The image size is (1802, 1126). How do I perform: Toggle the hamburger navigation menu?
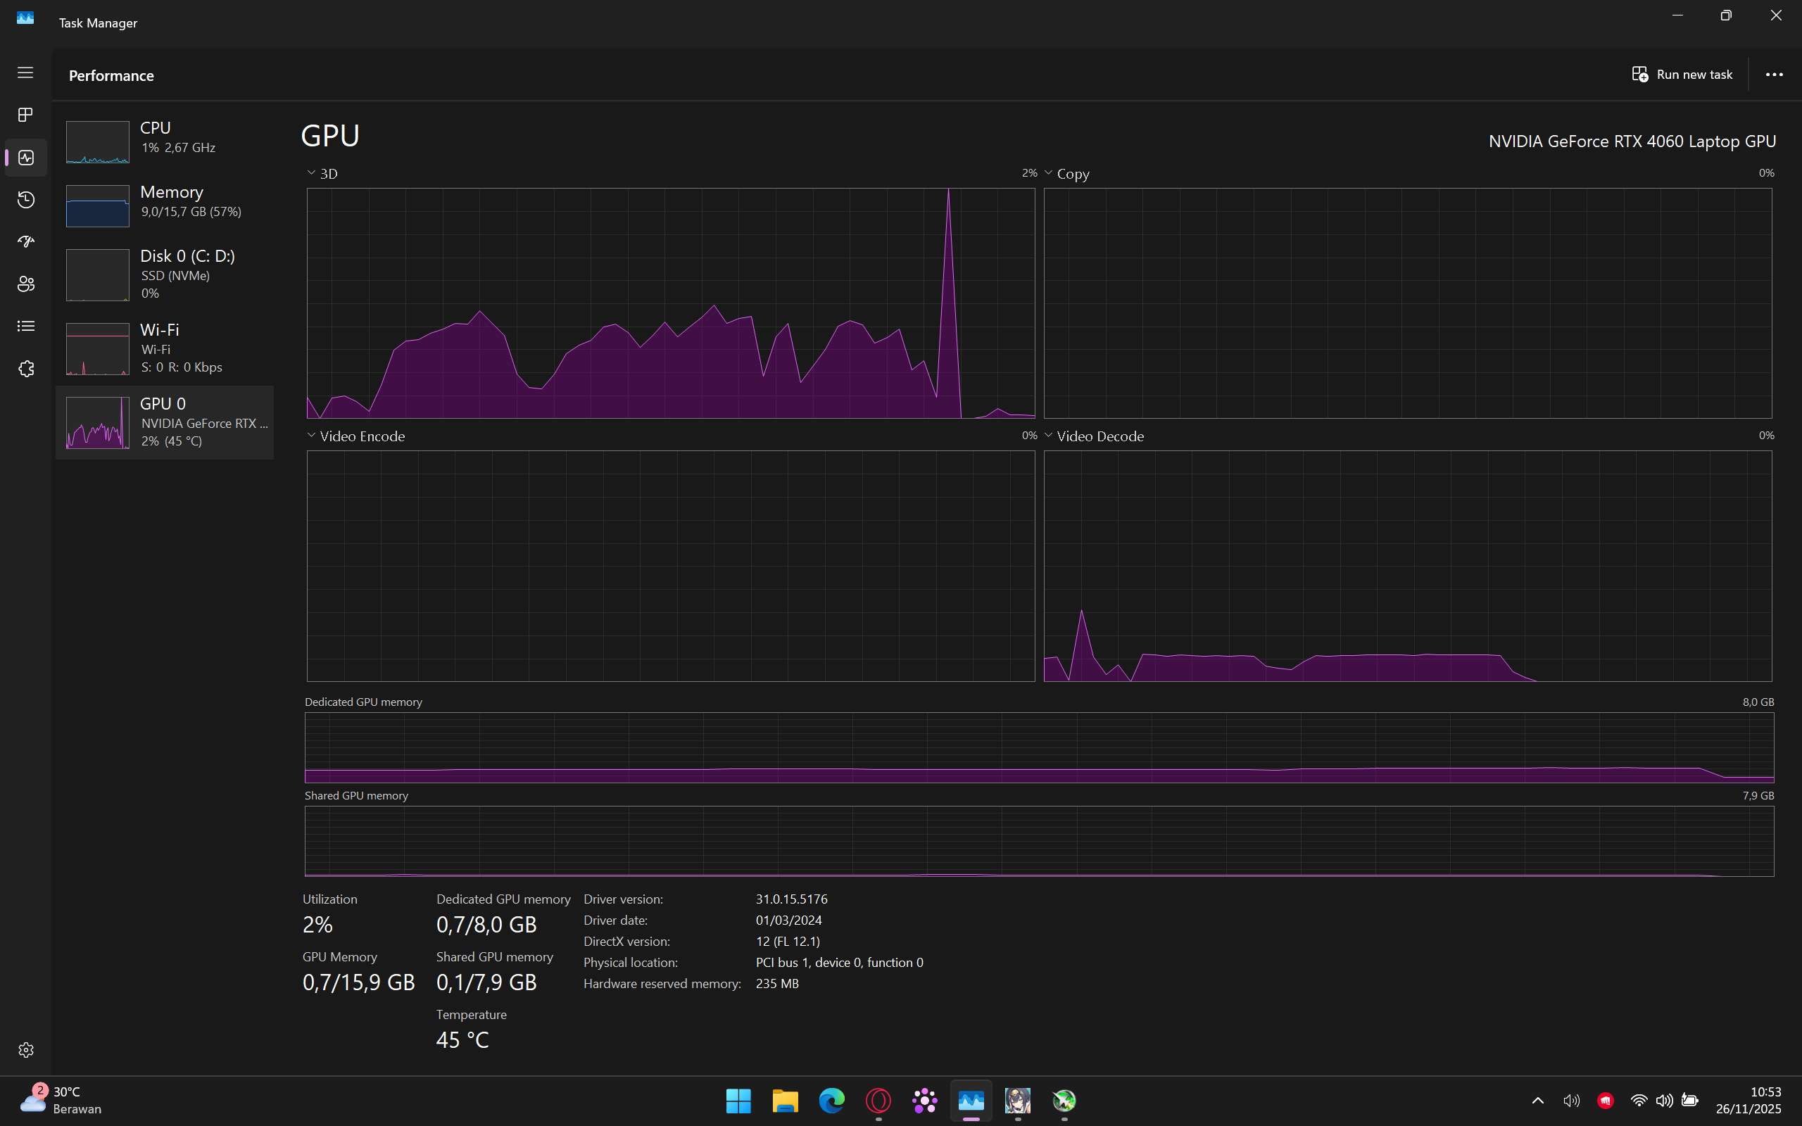(25, 72)
